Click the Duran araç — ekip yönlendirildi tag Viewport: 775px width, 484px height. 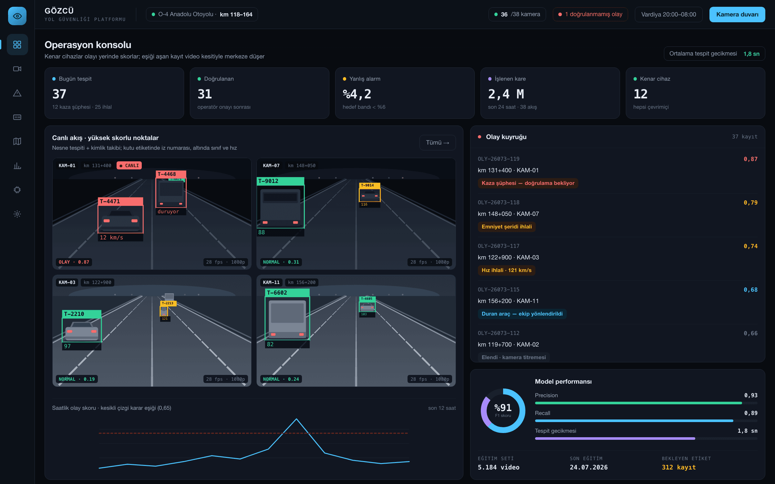tap(522, 314)
